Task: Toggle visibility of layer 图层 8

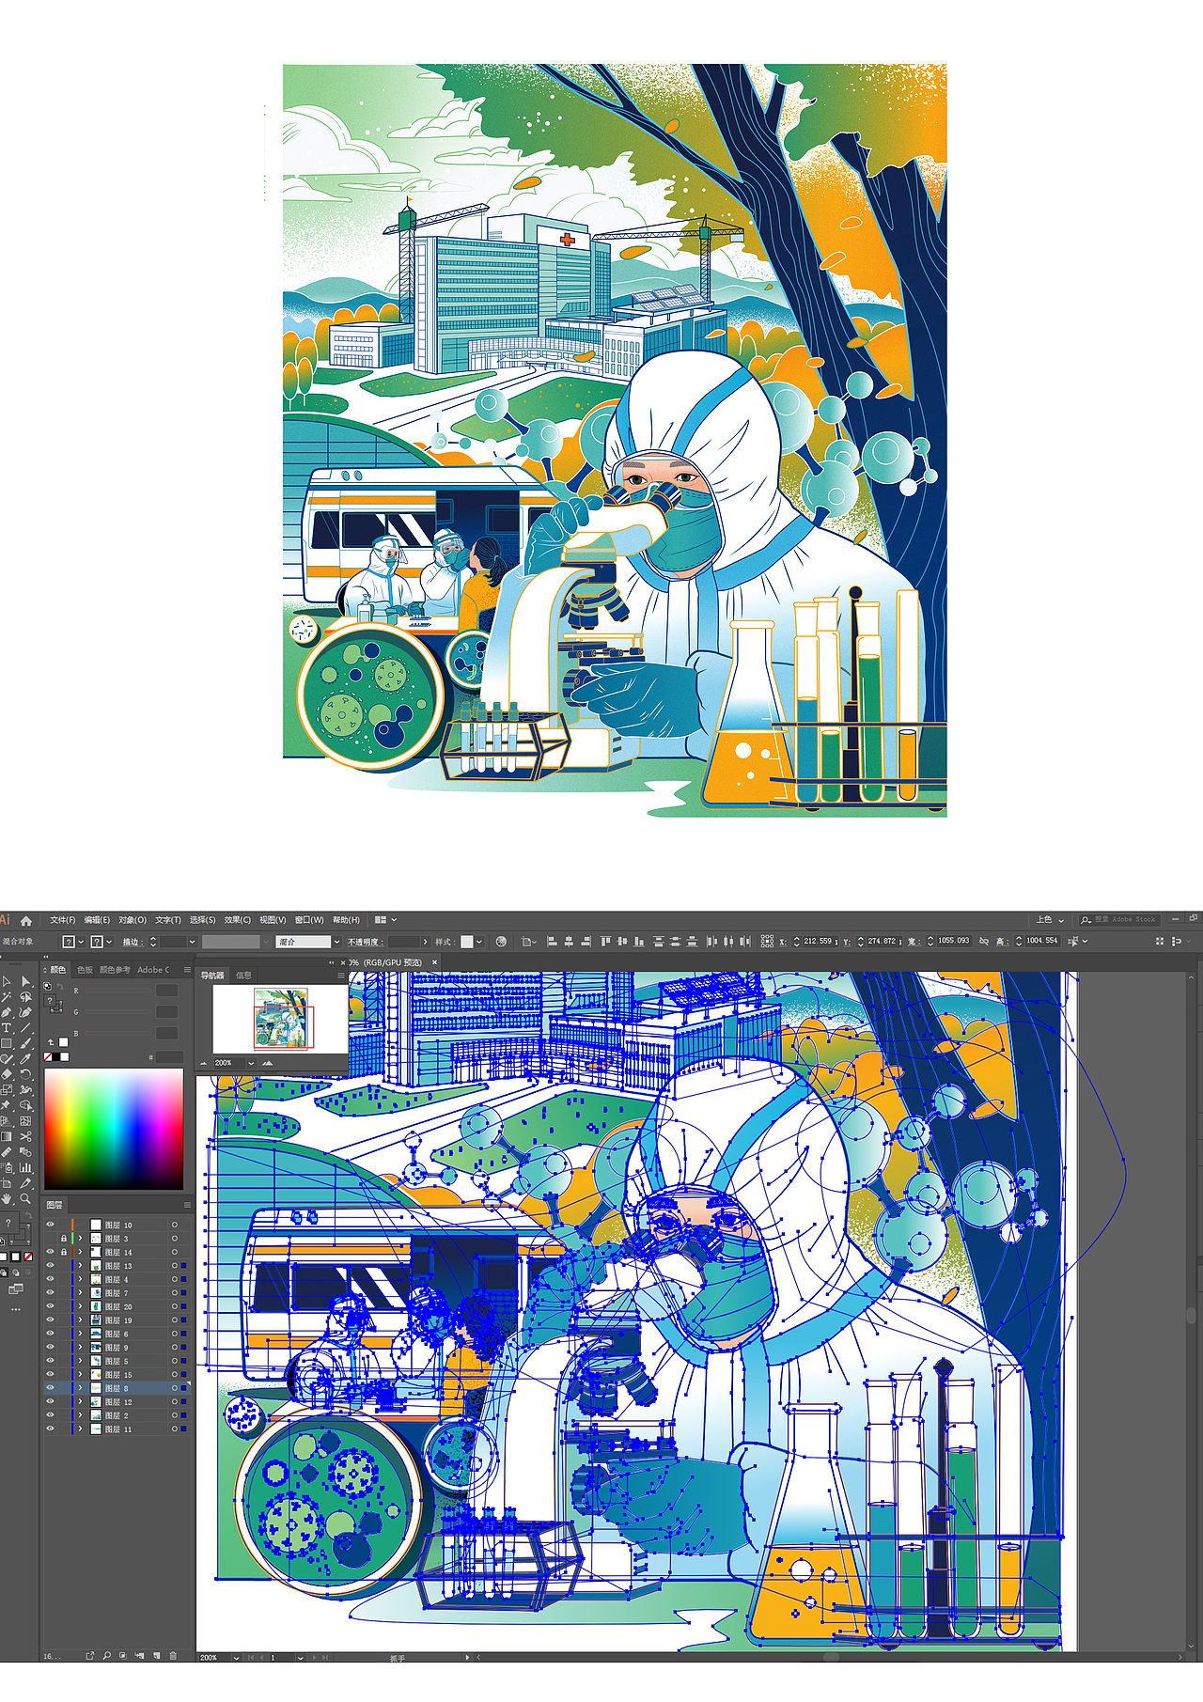Action: (x=50, y=1388)
